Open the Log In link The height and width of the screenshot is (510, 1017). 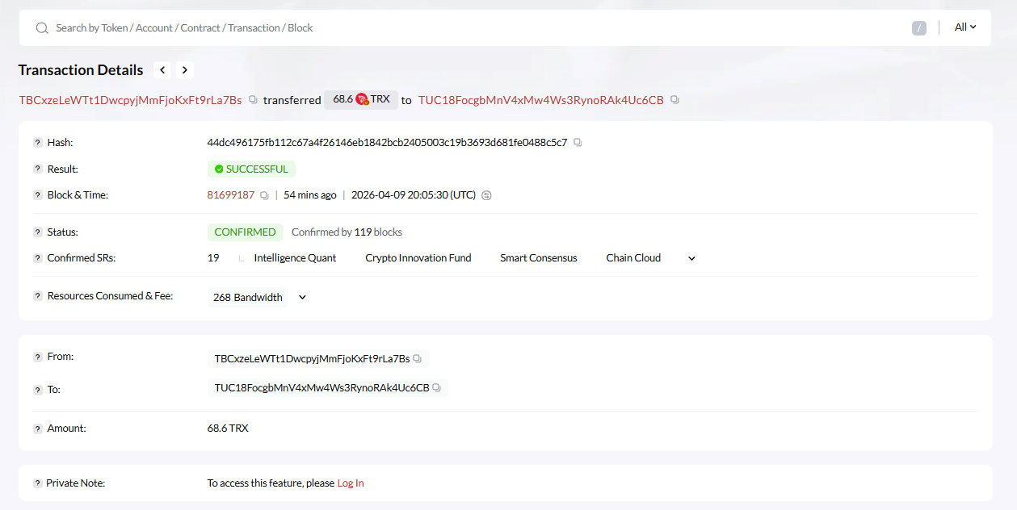click(x=351, y=483)
